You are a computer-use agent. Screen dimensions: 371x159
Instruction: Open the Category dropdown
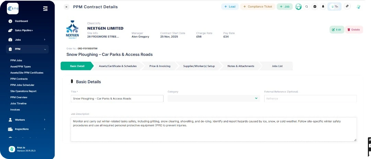click(213, 98)
